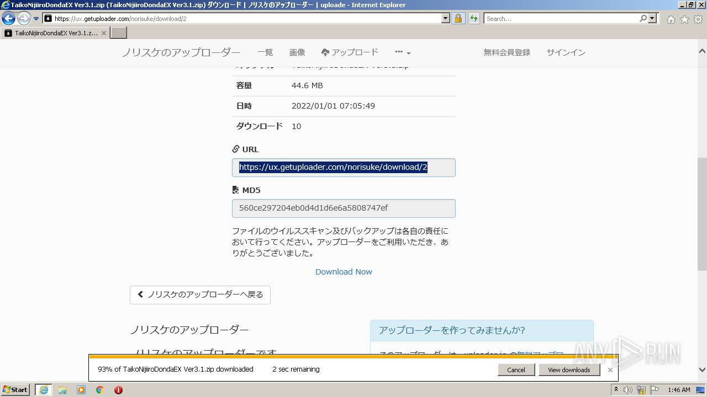This screenshot has width=707, height=397.
Task: Click the View downloads button
Action: coord(569,369)
